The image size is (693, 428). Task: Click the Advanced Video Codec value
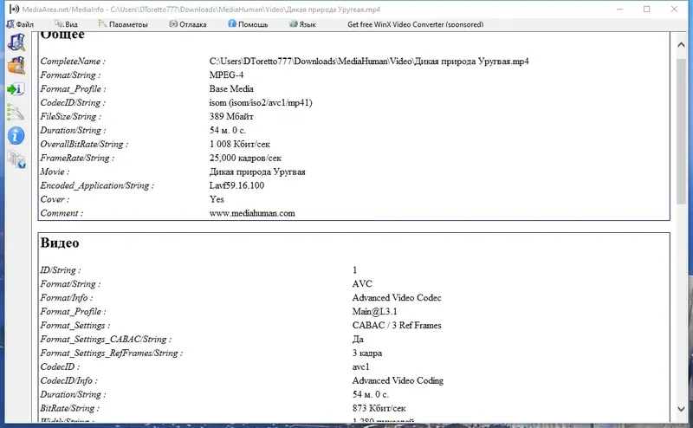(x=397, y=297)
